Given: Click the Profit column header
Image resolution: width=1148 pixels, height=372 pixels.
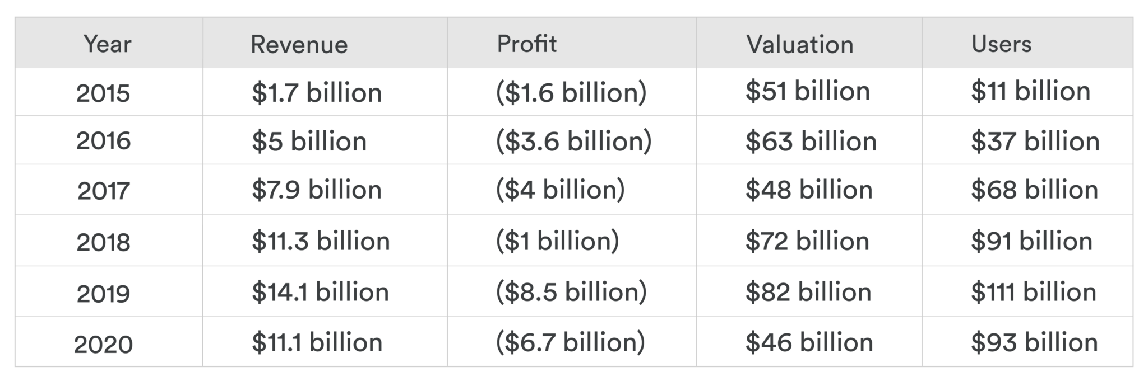Looking at the screenshot, I should (526, 44).
